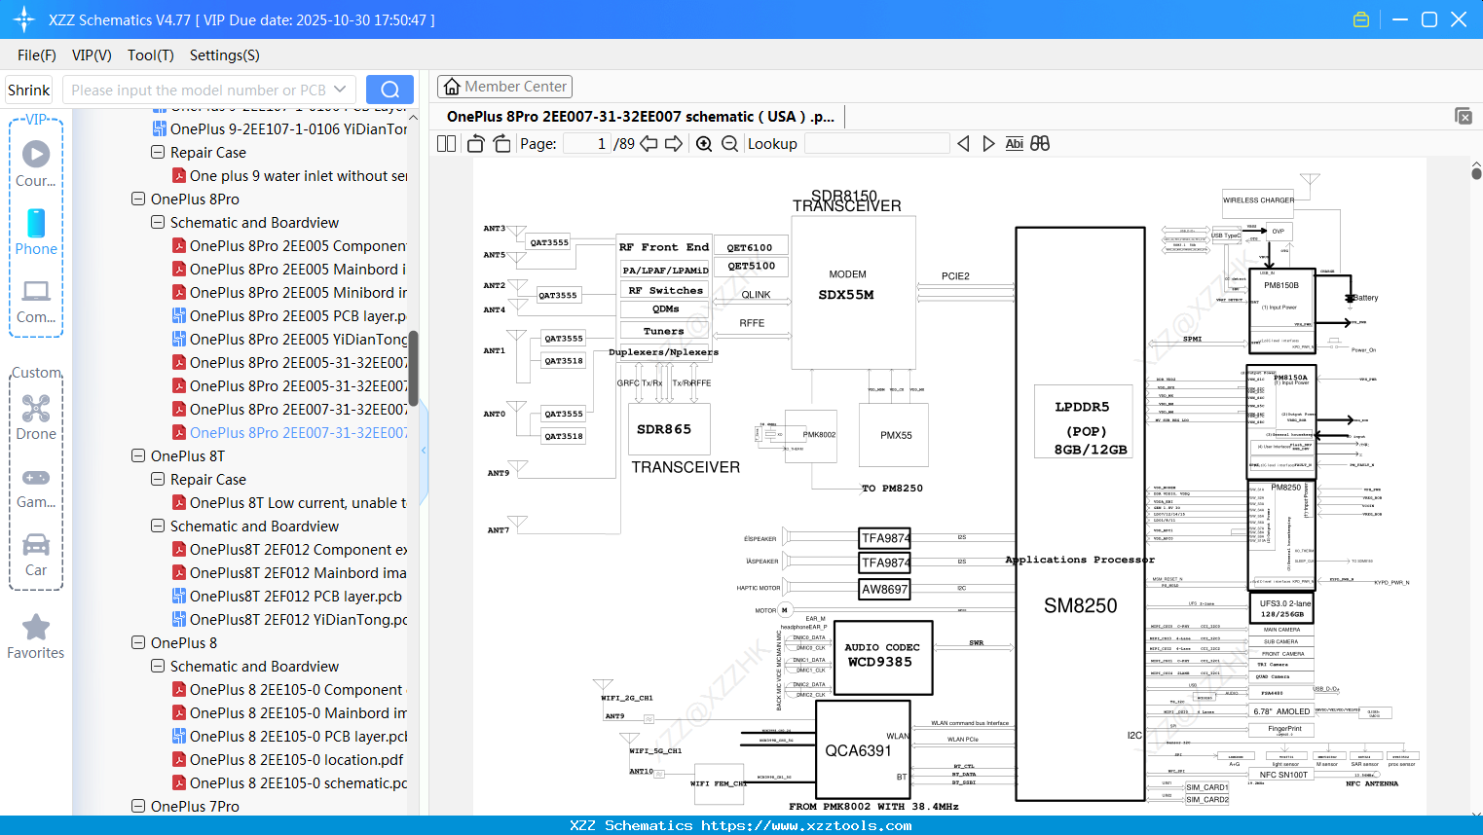Select the OnePlus 8Pro 2EE007 schematic USA tab
Image resolution: width=1483 pixels, height=835 pixels.
[x=641, y=117]
